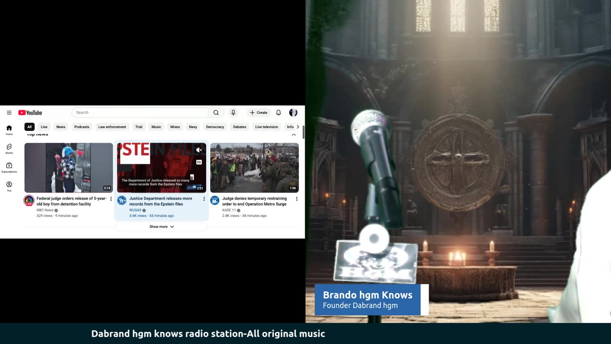Select the Mixes filter chip
Screen dimensions: 611x344
pyautogui.click(x=175, y=127)
